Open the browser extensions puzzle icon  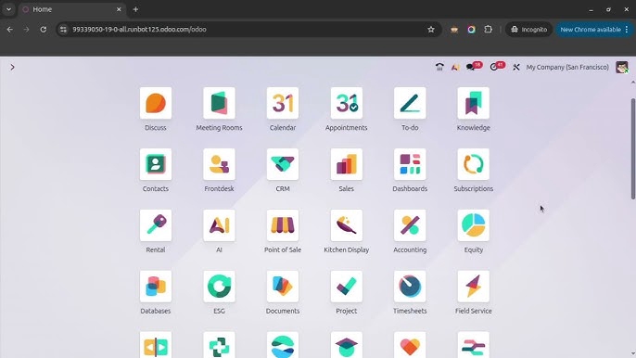tap(488, 30)
